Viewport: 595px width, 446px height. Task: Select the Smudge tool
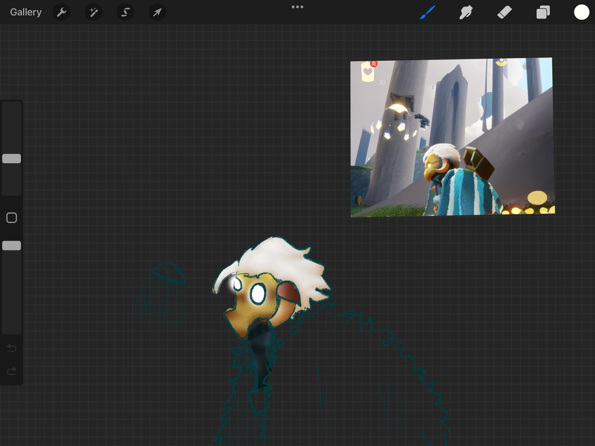click(466, 12)
